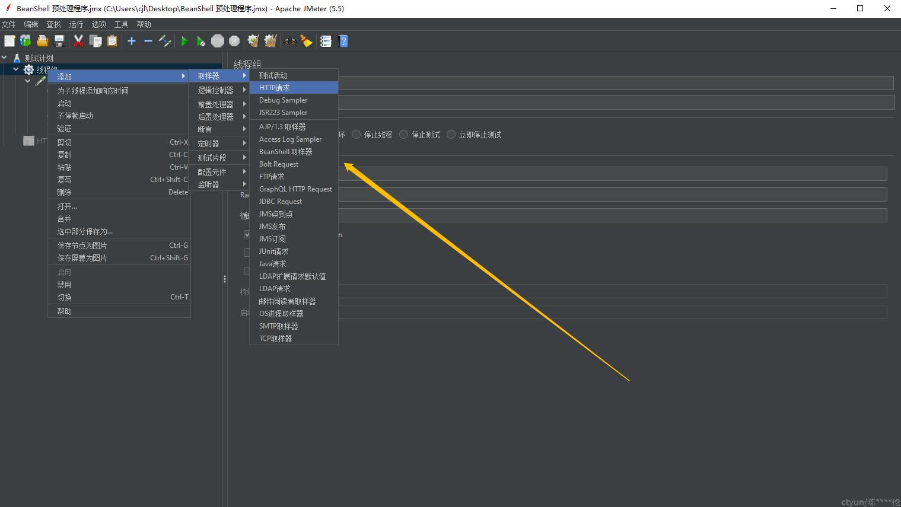Click the thread group name input field
The width and height of the screenshot is (901, 507).
tap(616, 83)
